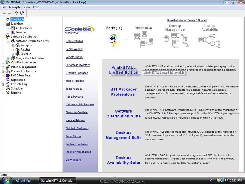Click the Software Distribution Lists icon
The image size is (245, 184).
(13, 41)
